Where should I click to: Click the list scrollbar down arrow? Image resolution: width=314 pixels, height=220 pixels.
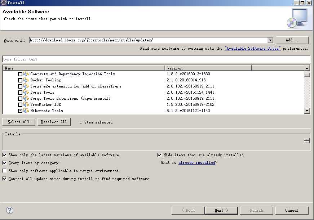pos(307,111)
